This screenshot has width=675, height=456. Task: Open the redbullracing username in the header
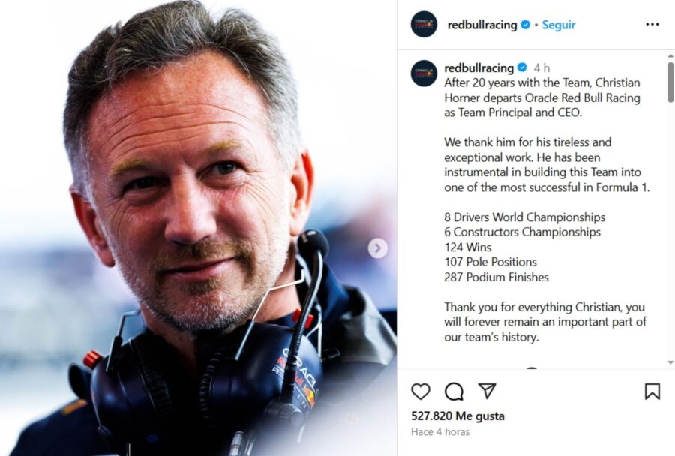[482, 25]
